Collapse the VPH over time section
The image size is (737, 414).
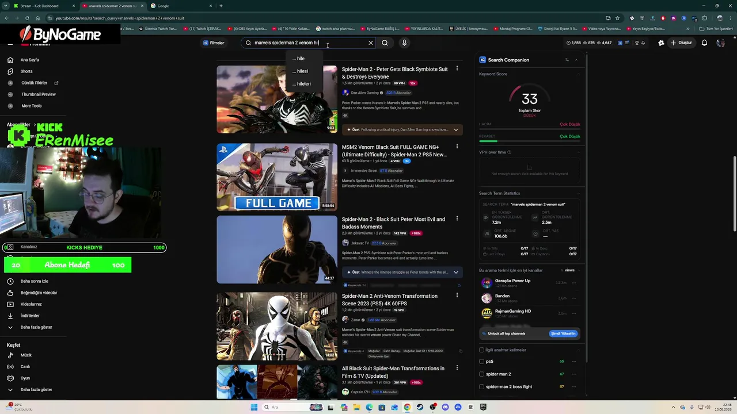pos(578,152)
